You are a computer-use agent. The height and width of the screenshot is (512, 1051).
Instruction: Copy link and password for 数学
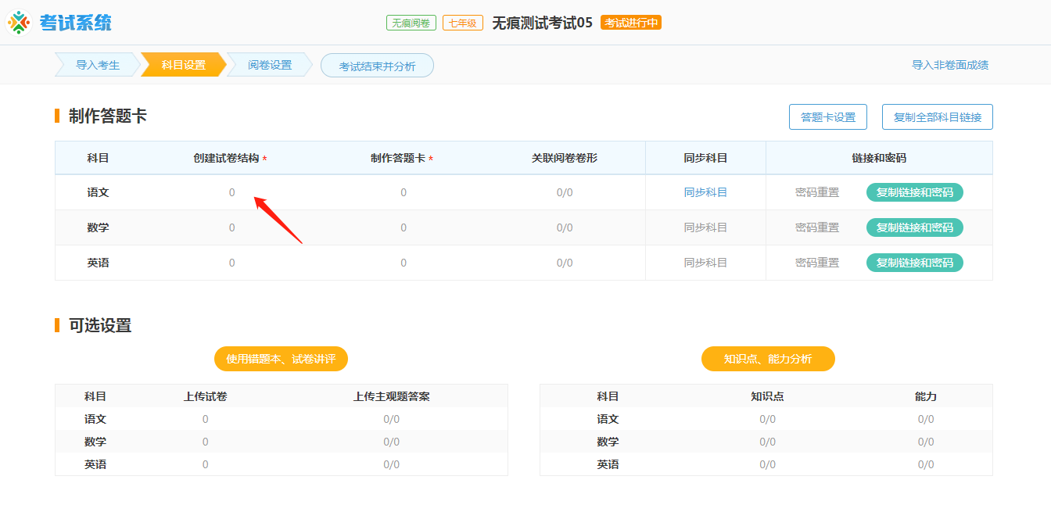pos(915,227)
